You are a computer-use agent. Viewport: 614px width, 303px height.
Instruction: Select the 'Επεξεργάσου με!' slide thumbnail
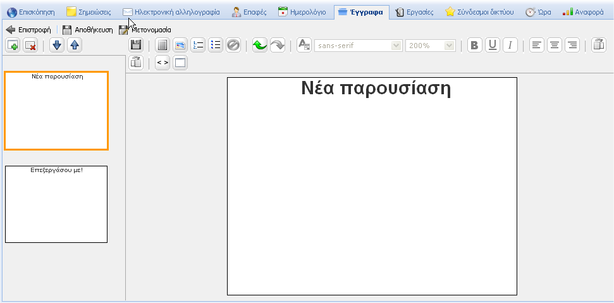click(56, 204)
